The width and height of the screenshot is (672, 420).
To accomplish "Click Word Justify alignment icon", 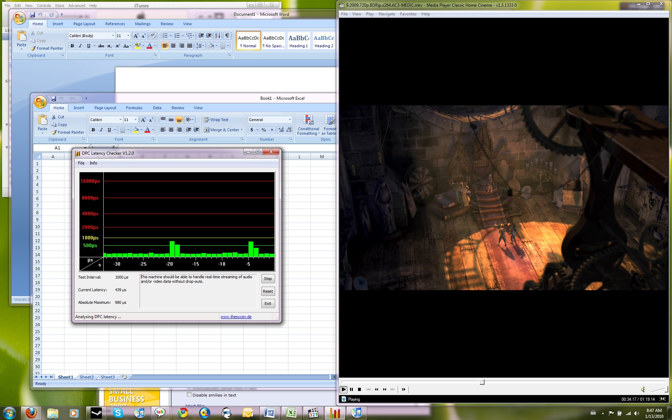I will 190,46.
